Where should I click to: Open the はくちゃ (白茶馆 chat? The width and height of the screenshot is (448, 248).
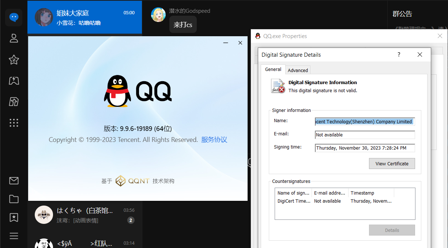[x=85, y=215]
